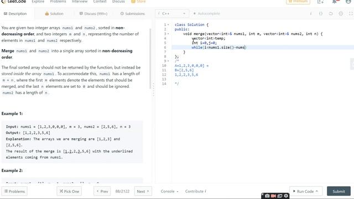
Task: Click the 'Example 2:' heading
Action: coord(12,170)
